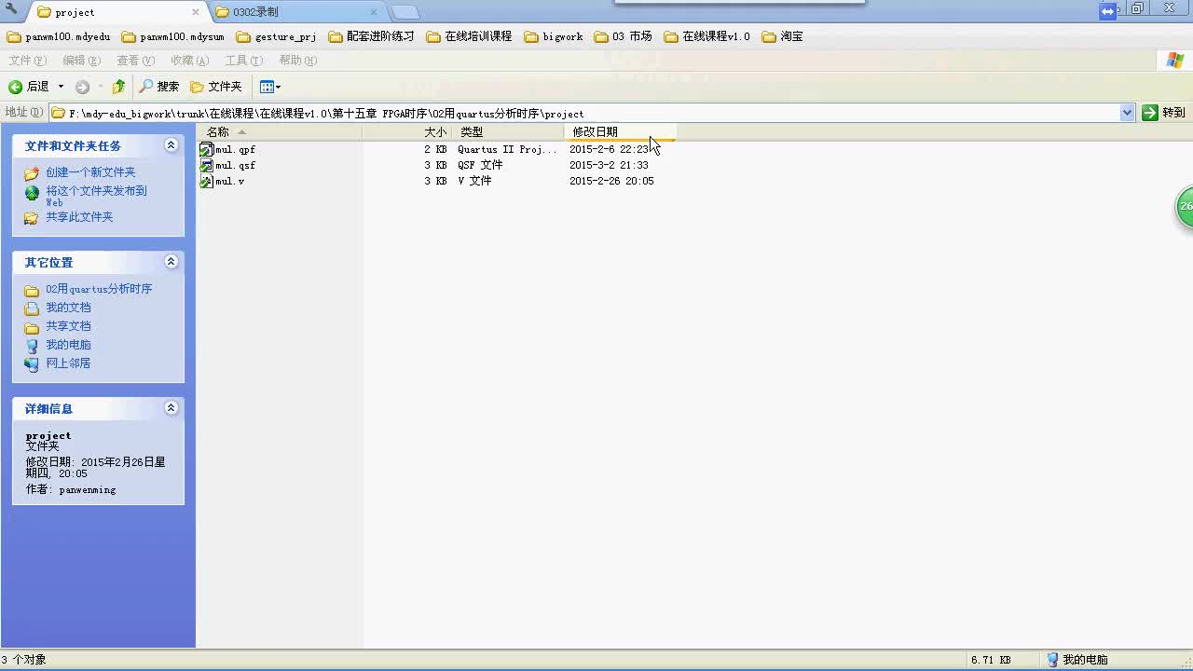
Task: Open the panwm100.mdysum bookmark folder
Action: pos(173,36)
